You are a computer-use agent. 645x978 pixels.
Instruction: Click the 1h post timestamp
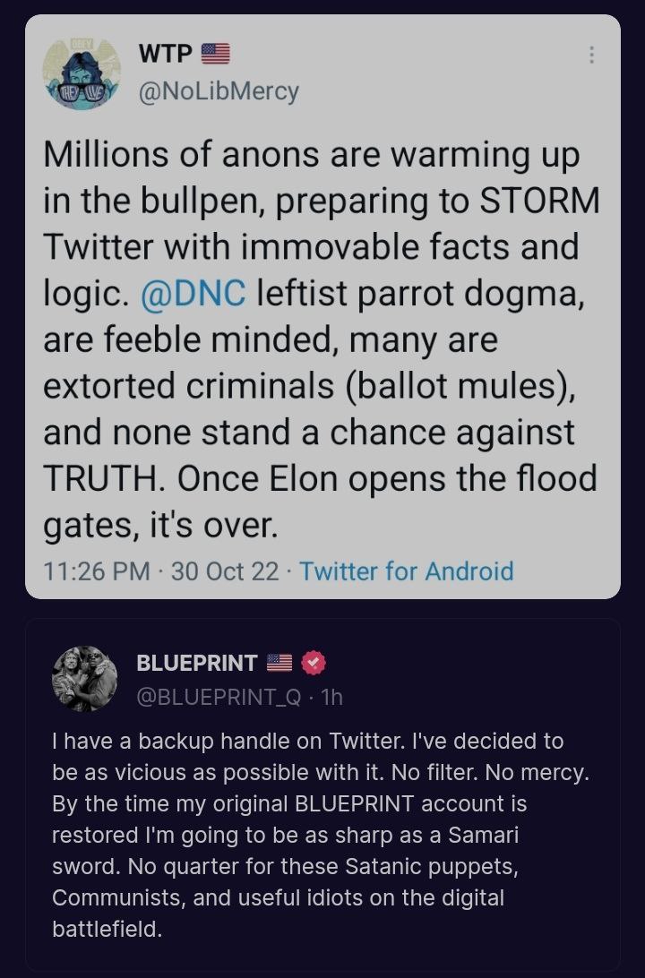tap(332, 697)
